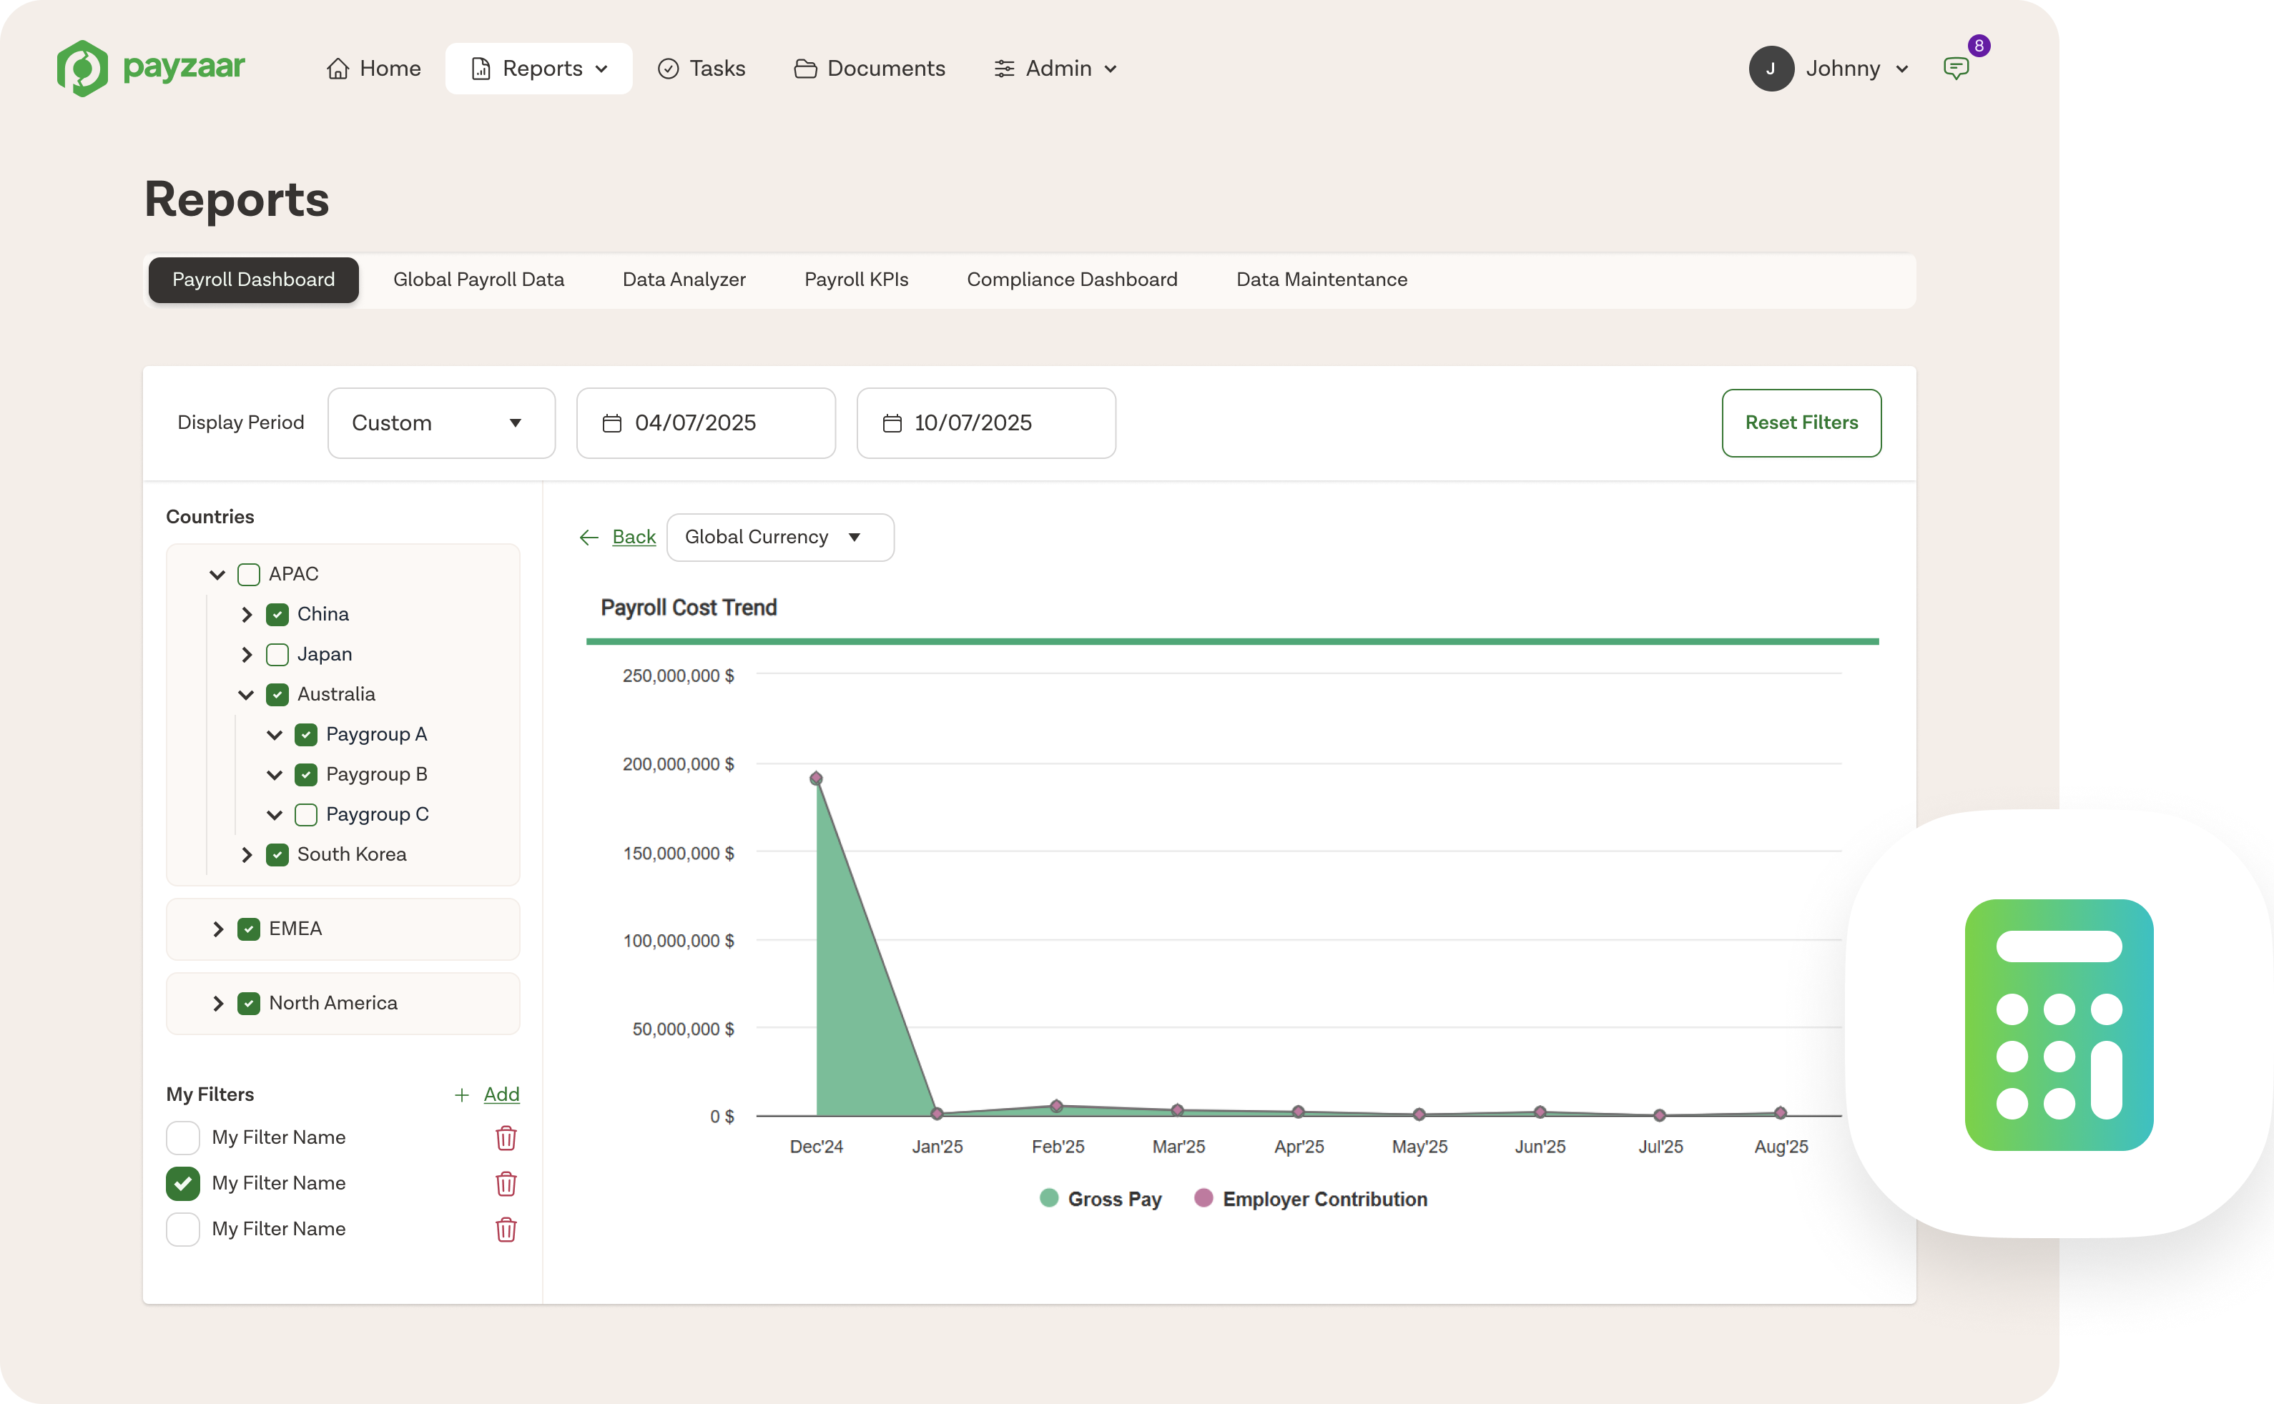Click the Feb'25 data point on chart

point(1056,1105)
